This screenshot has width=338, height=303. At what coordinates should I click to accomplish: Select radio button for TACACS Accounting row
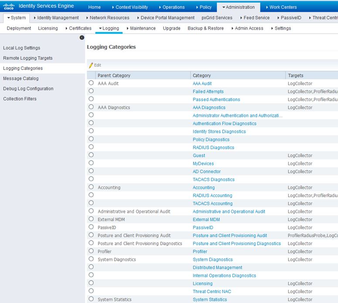coord(91,203)
